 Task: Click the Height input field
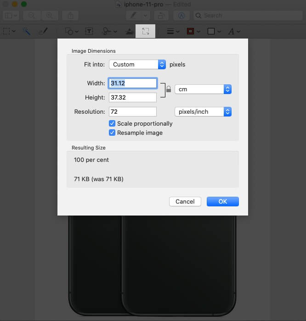coord(133,97)
